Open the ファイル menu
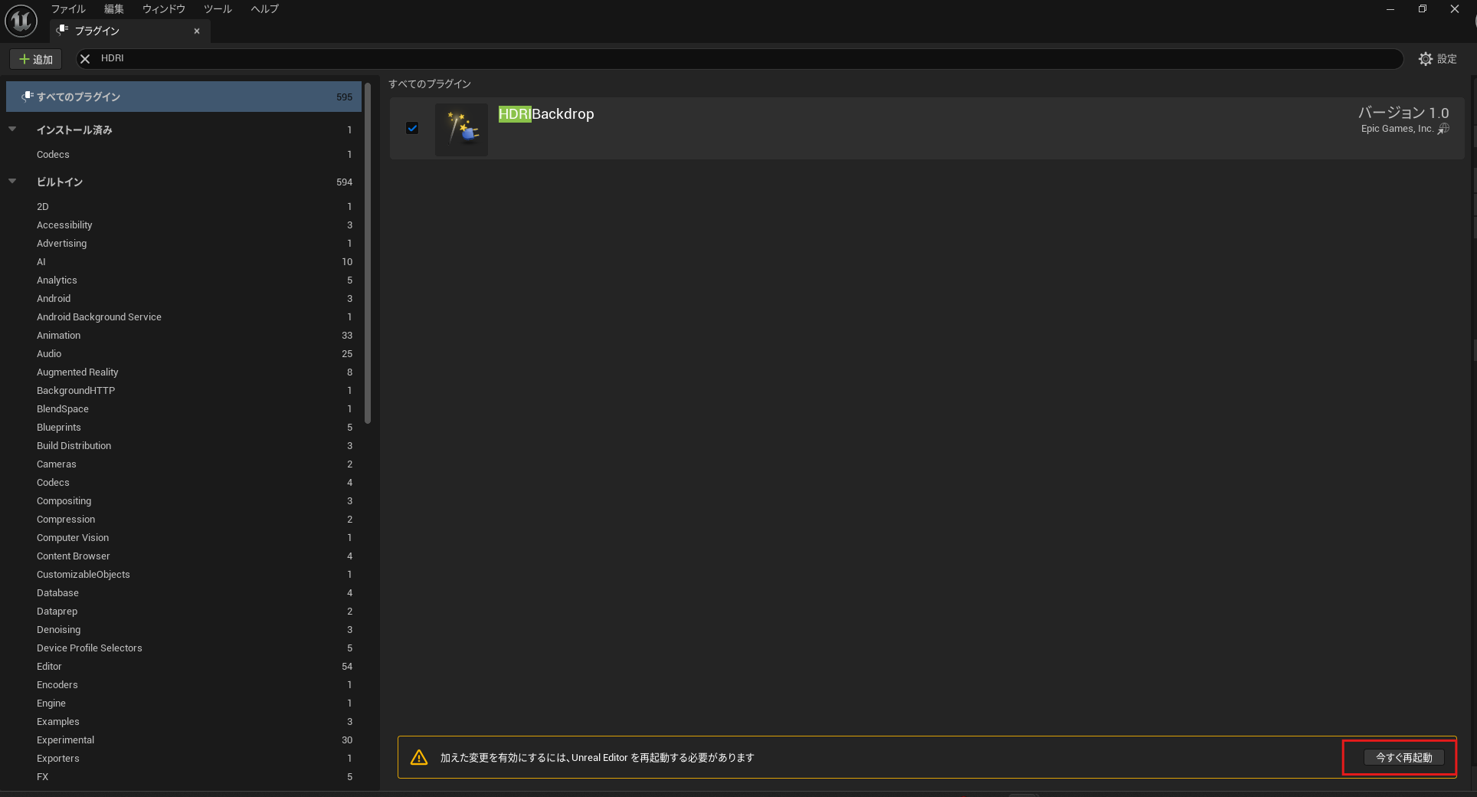The image size is (1477, 797). pos(68,9)
